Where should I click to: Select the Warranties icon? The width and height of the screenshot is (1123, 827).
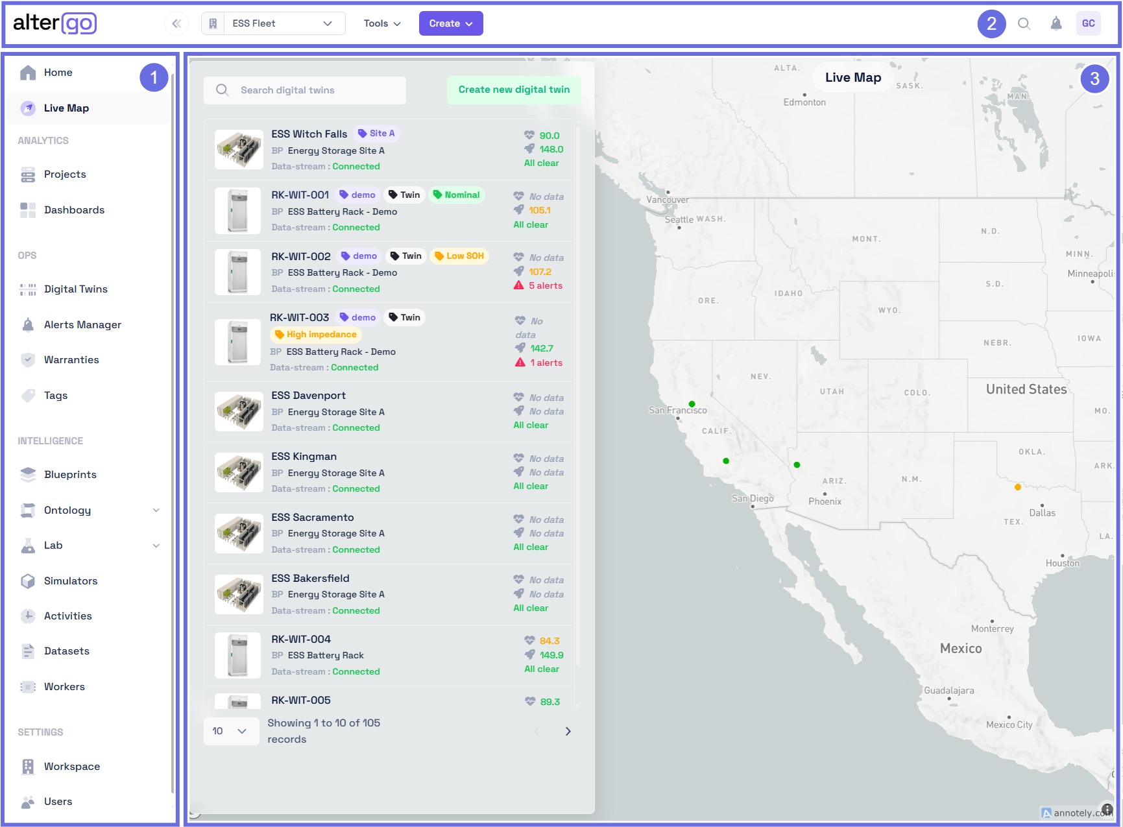pyautogui.click(x=27, y=359)
